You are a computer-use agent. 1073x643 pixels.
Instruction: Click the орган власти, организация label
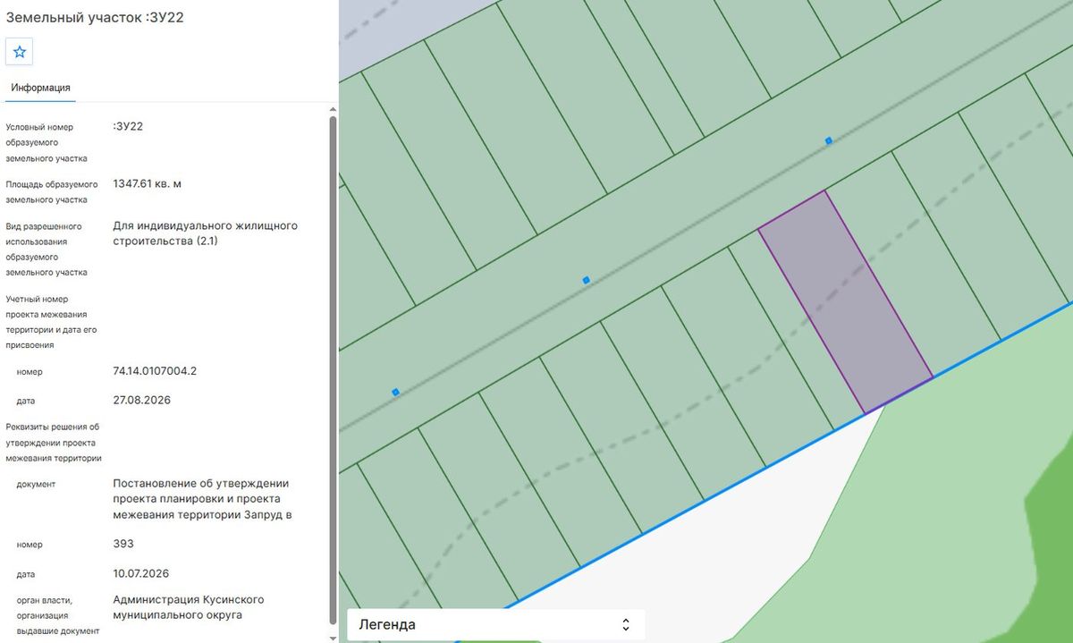tap(57, 615)
